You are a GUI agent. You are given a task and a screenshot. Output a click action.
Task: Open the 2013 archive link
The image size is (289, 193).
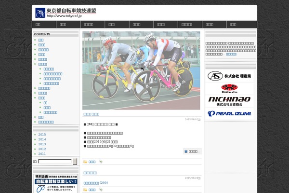pyautogui.click(x=42, y=144)
